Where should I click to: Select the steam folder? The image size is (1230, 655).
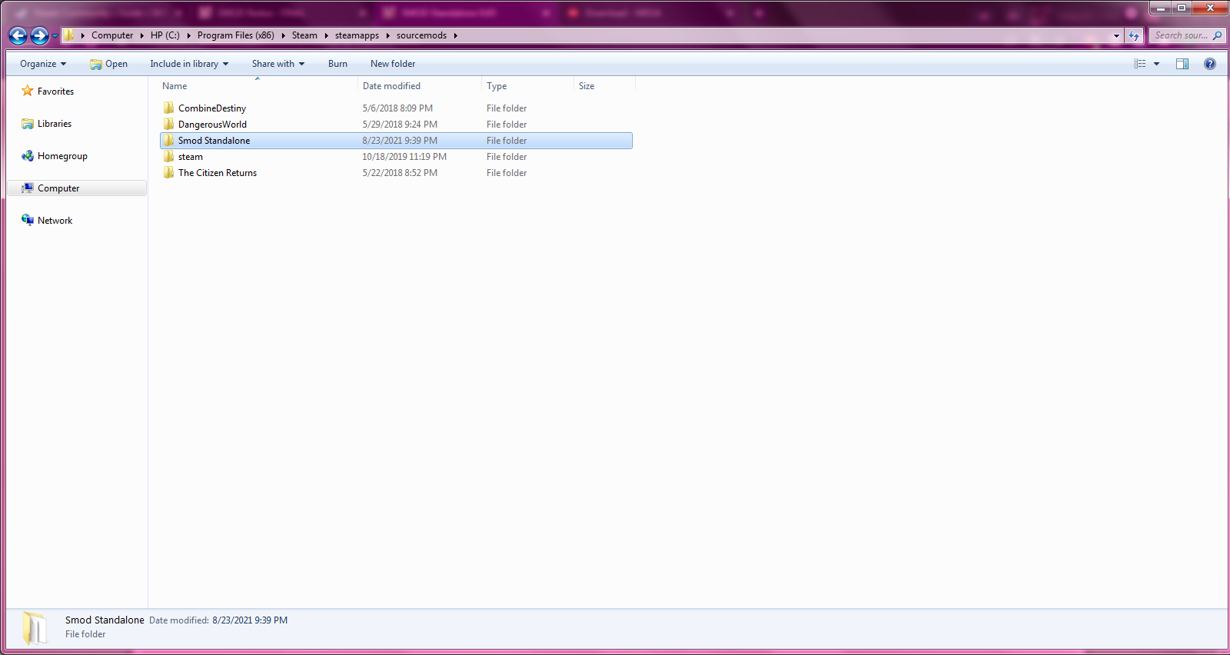point(396,157)
